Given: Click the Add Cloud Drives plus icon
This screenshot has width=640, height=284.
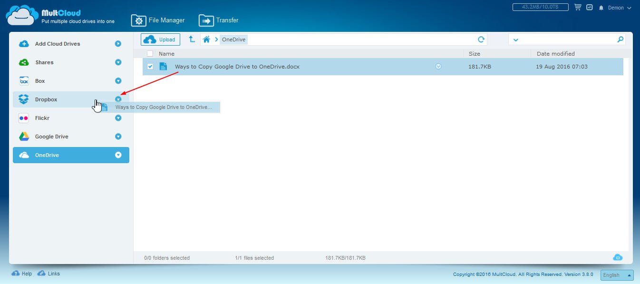Looking at the screenshot, I should pos(24,44).
